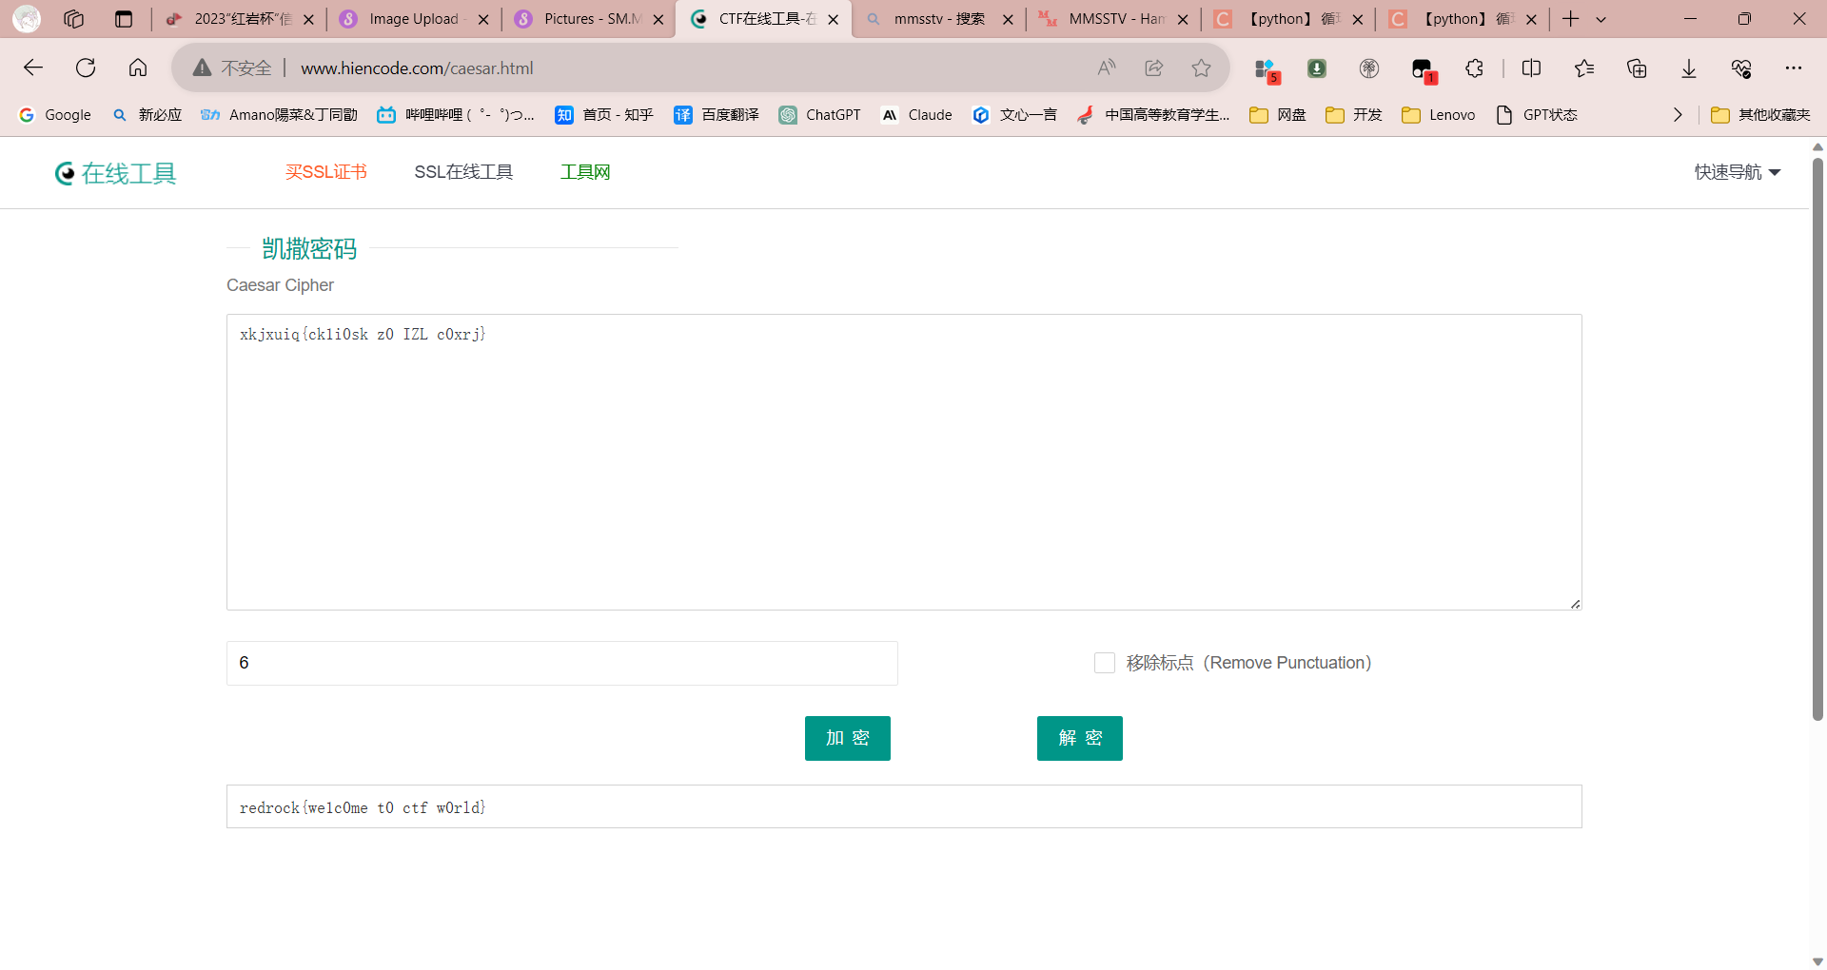Open the browser home page
This screenshot has width=1827, height=970.
(138, 68)
